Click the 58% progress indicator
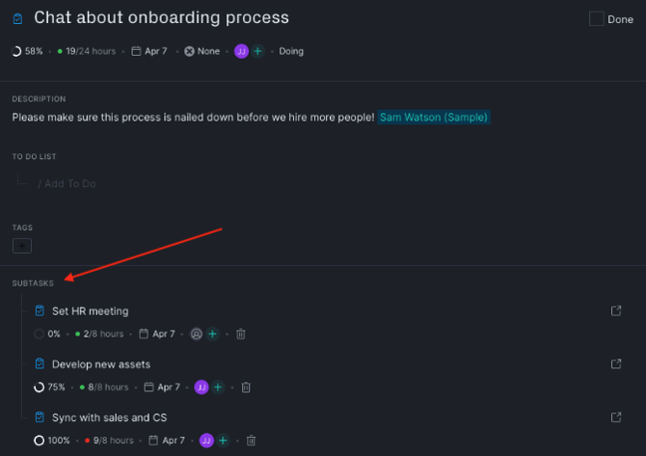 click(x=27, y=51)
